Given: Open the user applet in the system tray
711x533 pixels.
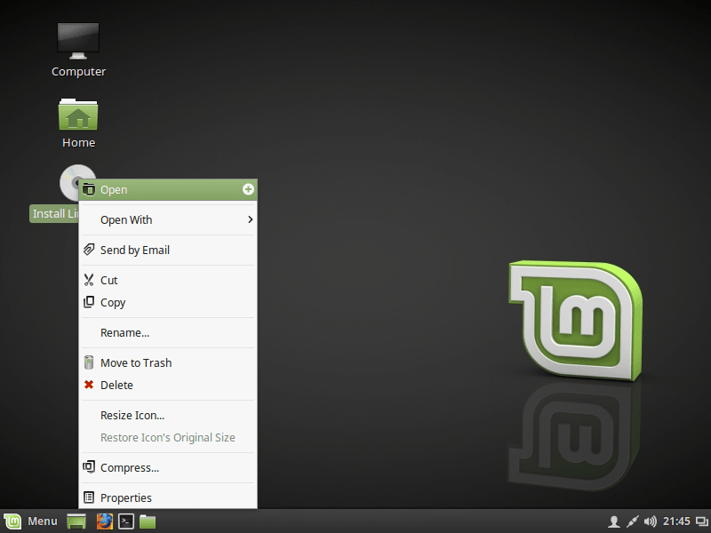Looking at the screenshot, I should (x=614, y=521).
